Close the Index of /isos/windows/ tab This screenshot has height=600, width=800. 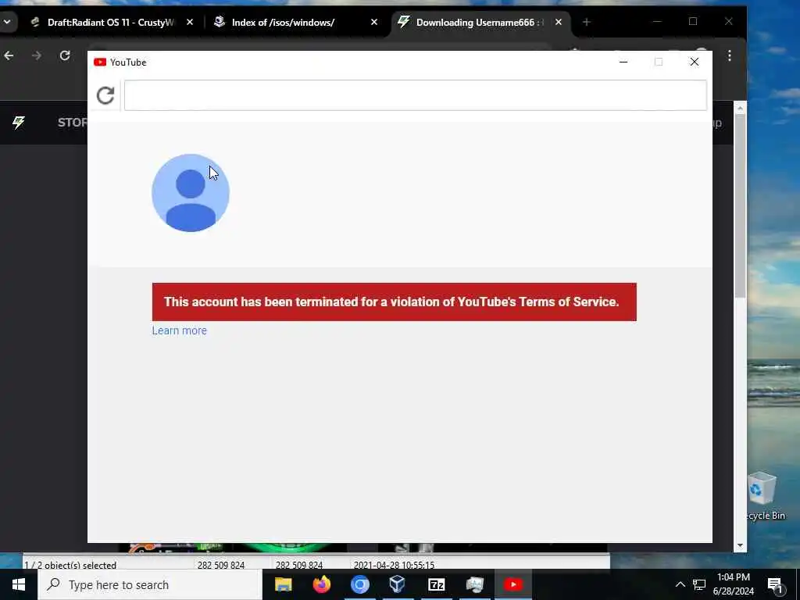374,23
